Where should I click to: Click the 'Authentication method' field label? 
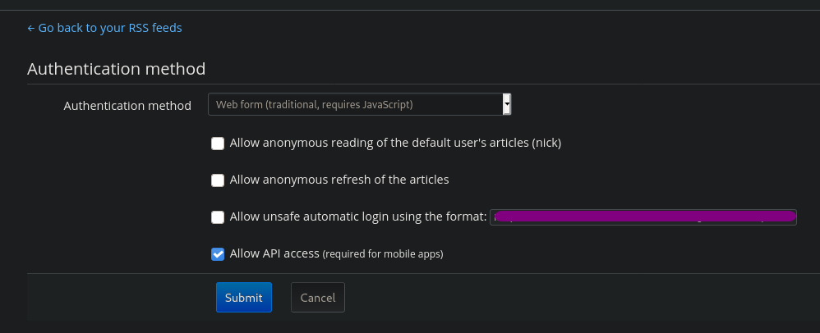[127, 106]
